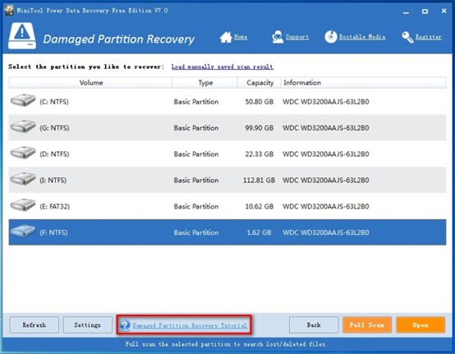
Task: Click the 22.33 GB capacity cell
Action: tap(260, 154)
